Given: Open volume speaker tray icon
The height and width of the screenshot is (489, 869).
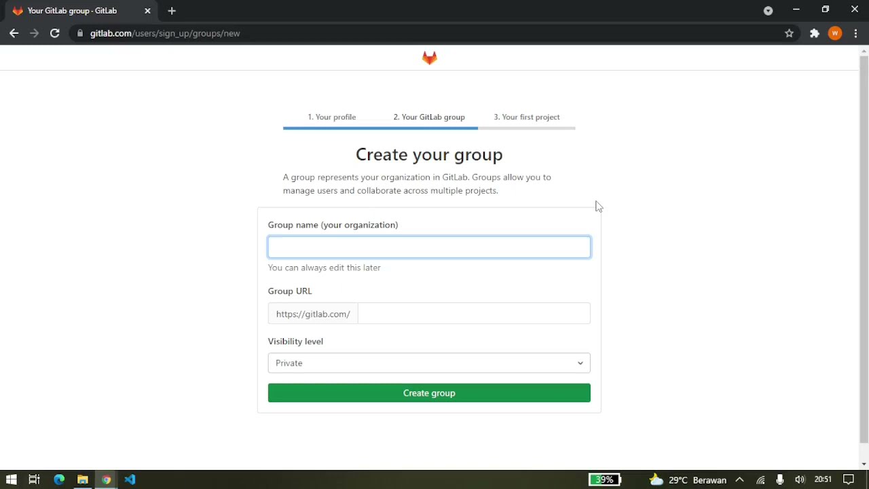Looking at the screenshot, I should point(800,479).
